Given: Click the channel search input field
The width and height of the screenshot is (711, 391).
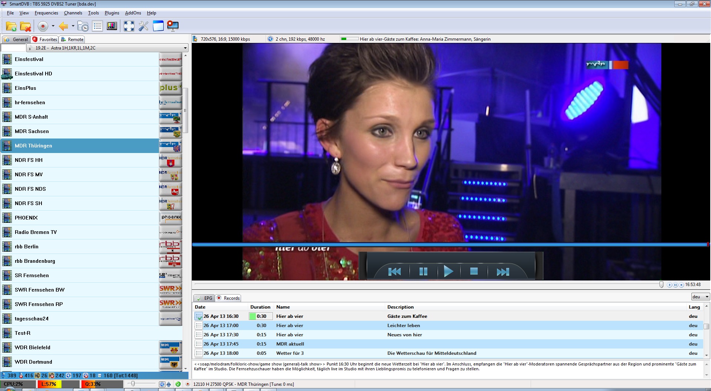Looking at the screenshot, I should click(13, 48).
